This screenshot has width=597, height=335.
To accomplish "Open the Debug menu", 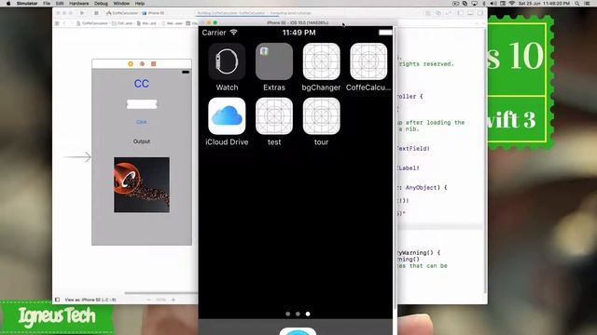I will pyautogui.click(x=101, y=4).
